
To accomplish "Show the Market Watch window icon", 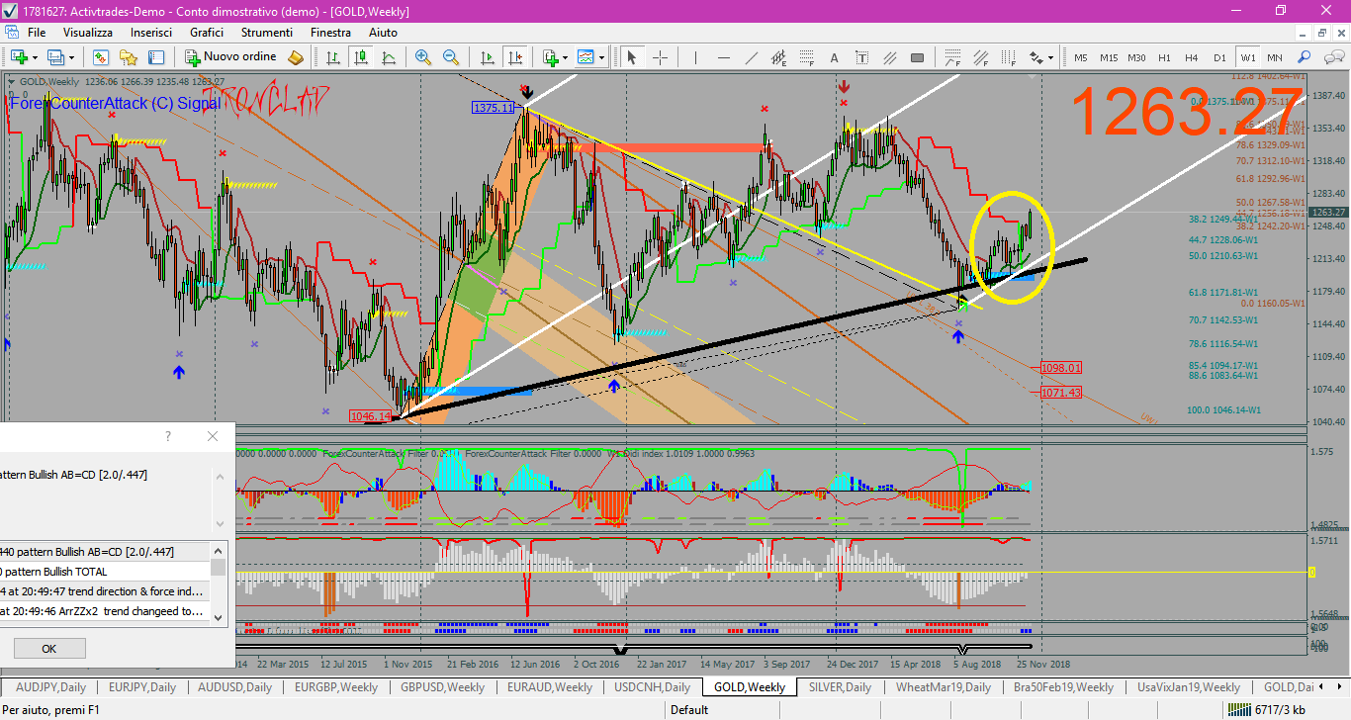I will 100,57.
